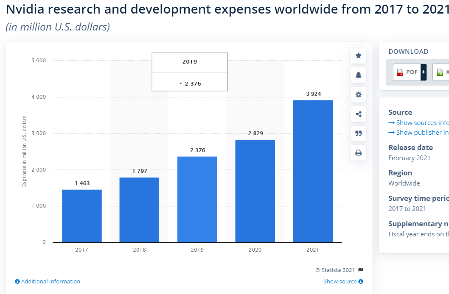Click the 2017 to 2021 survey period value
The height and width of the screenshot is (294, 449).
coord(407,208)
